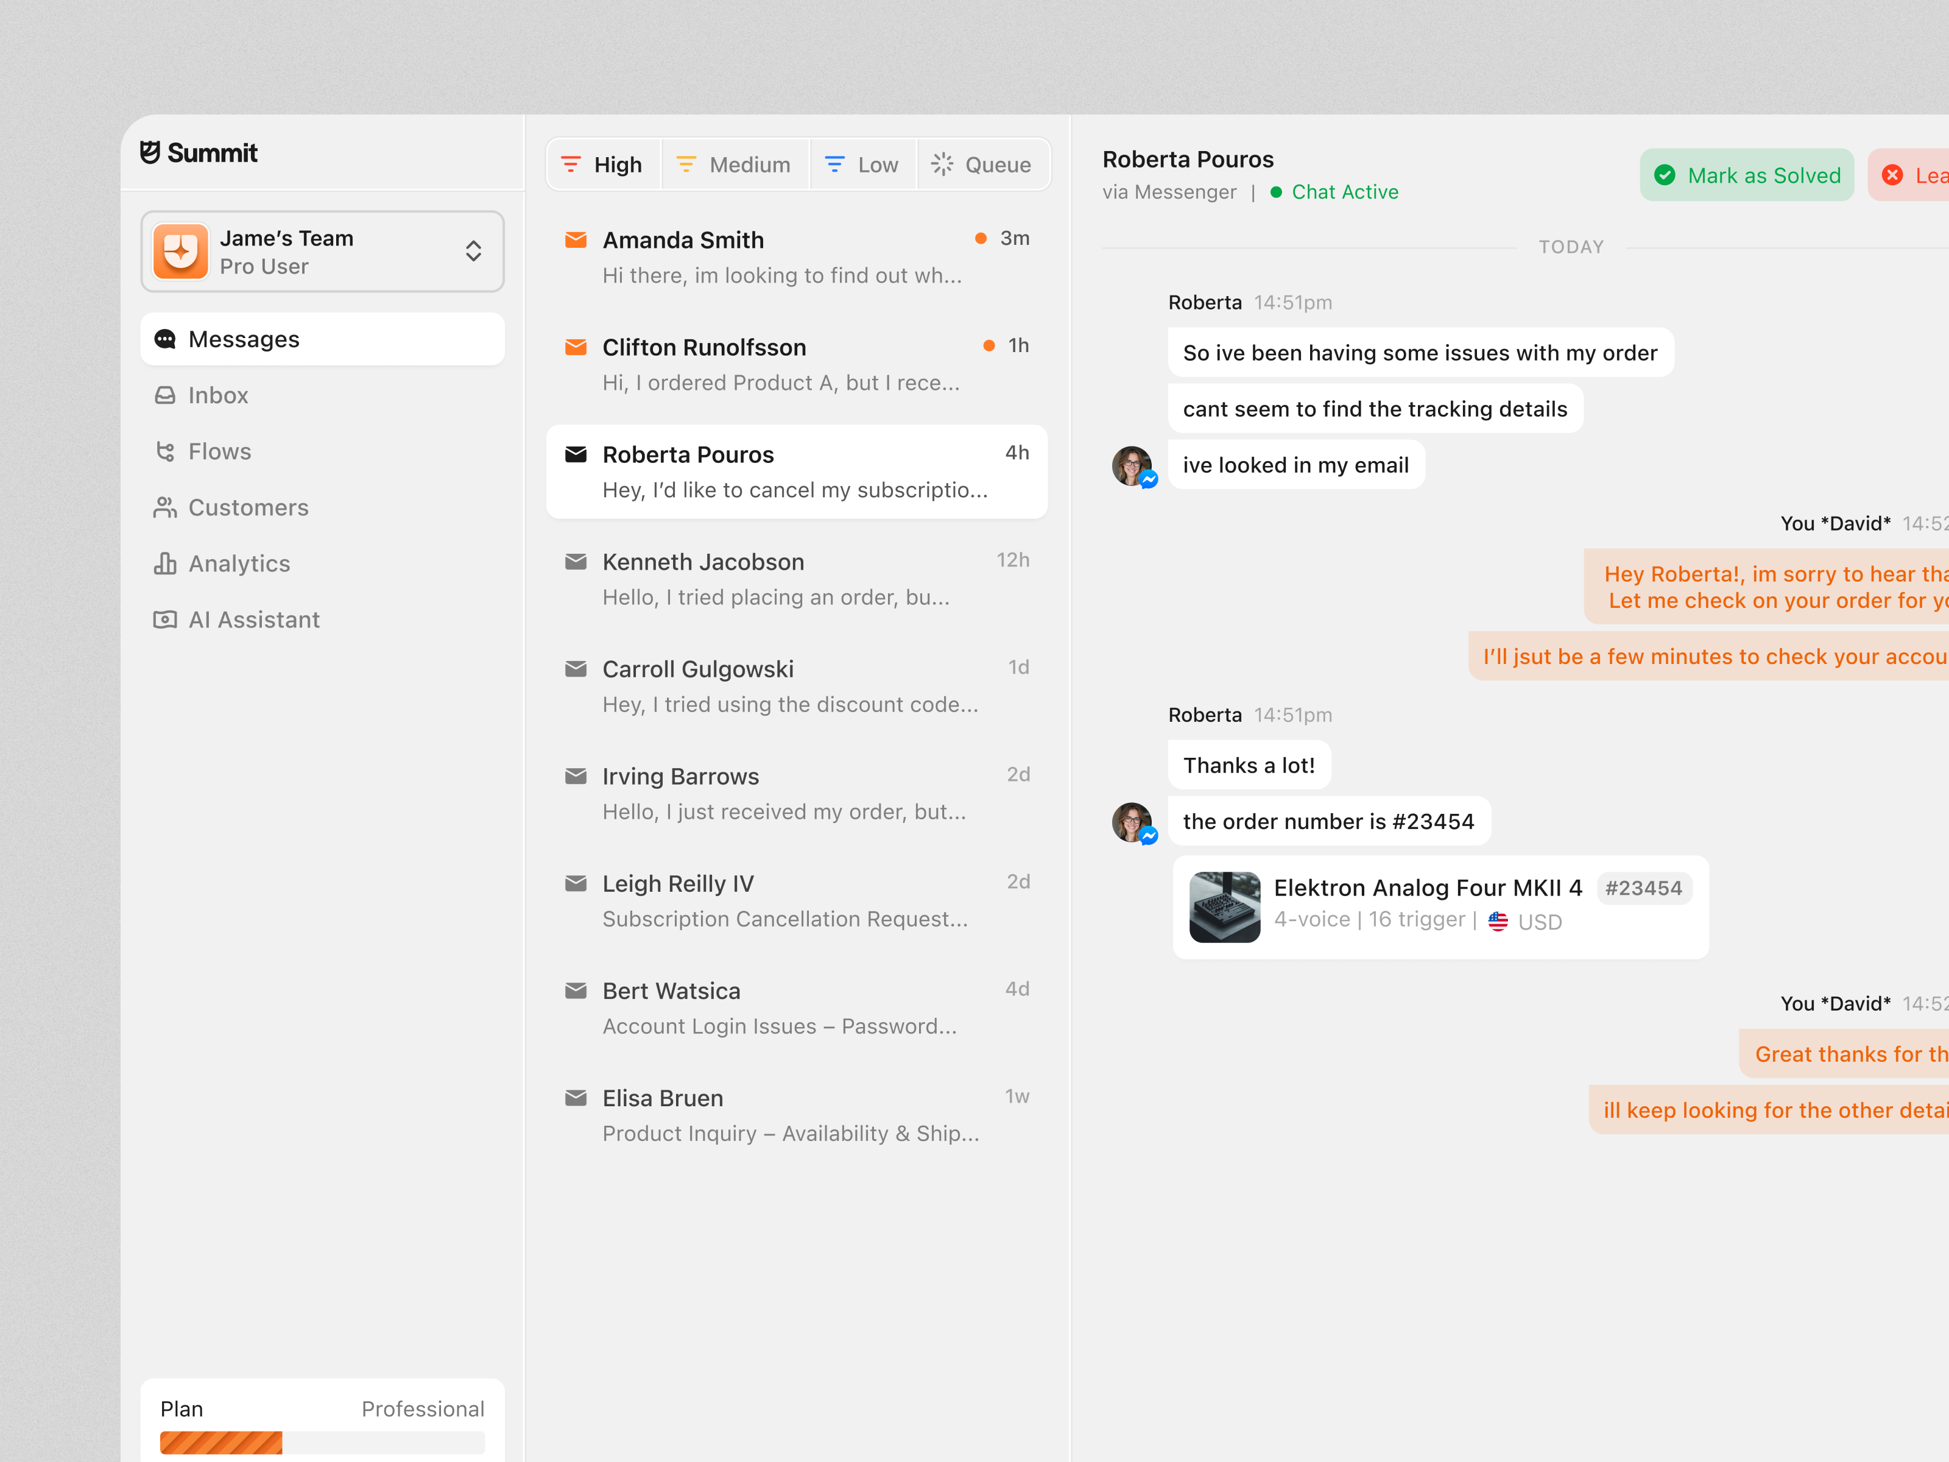Click the Chat Active status label

(1345, 192)
